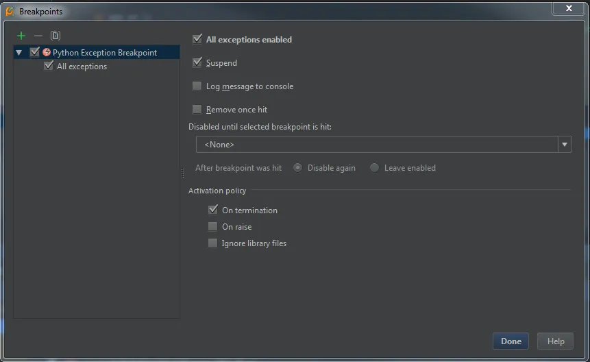This screenshot has width=590, height=362.
Task: Enable Log message to console
Action: point(197,86)
